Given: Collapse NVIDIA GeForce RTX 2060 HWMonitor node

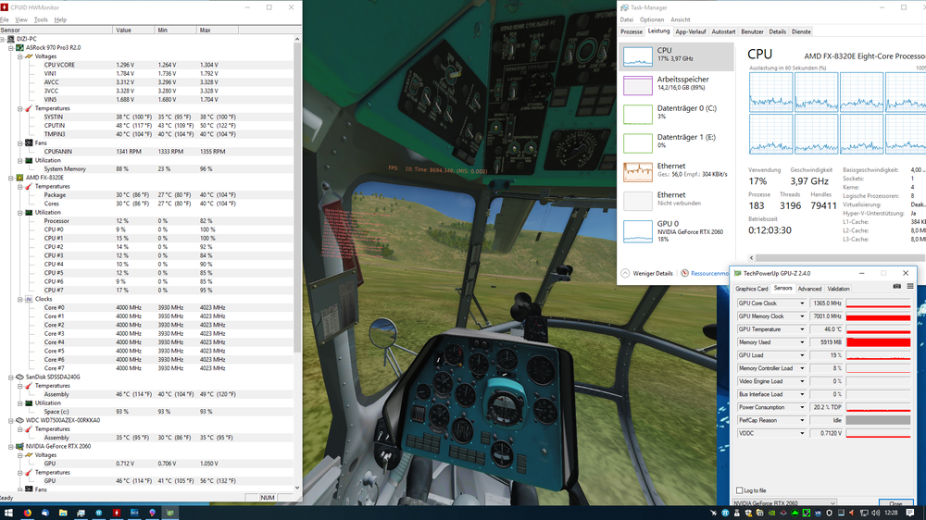Looking at the screenshot, I should pos(10,447).
